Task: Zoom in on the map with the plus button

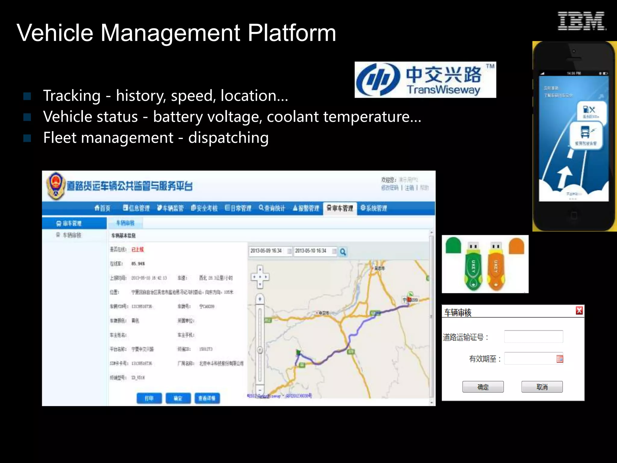Action: [260, 299]
